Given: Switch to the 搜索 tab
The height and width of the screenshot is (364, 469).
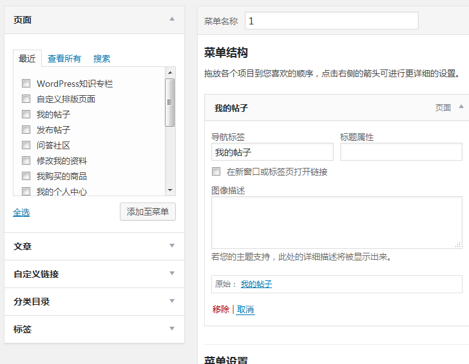Looking at the screenshot, I should point(102,59).
